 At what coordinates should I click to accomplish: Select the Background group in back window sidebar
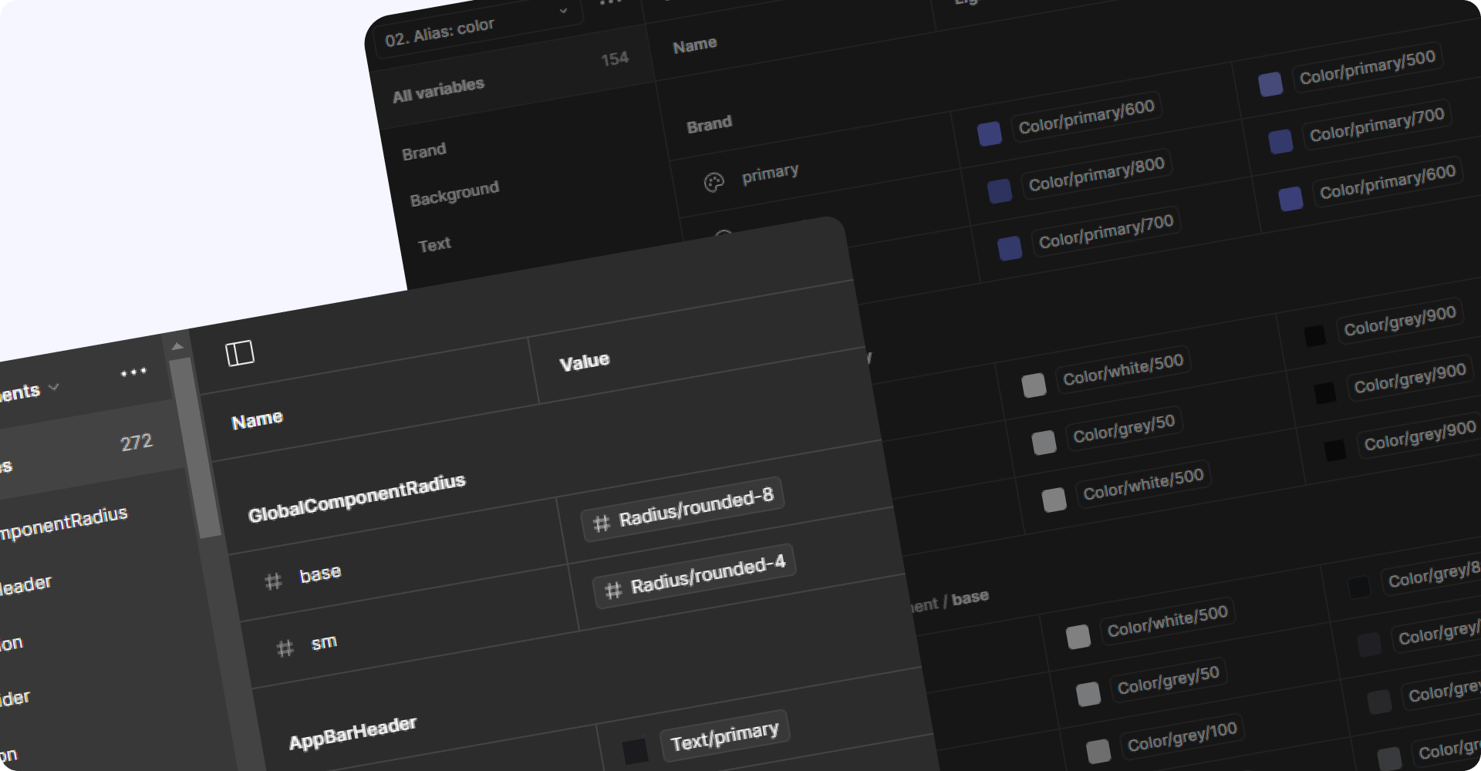(454, 194)
